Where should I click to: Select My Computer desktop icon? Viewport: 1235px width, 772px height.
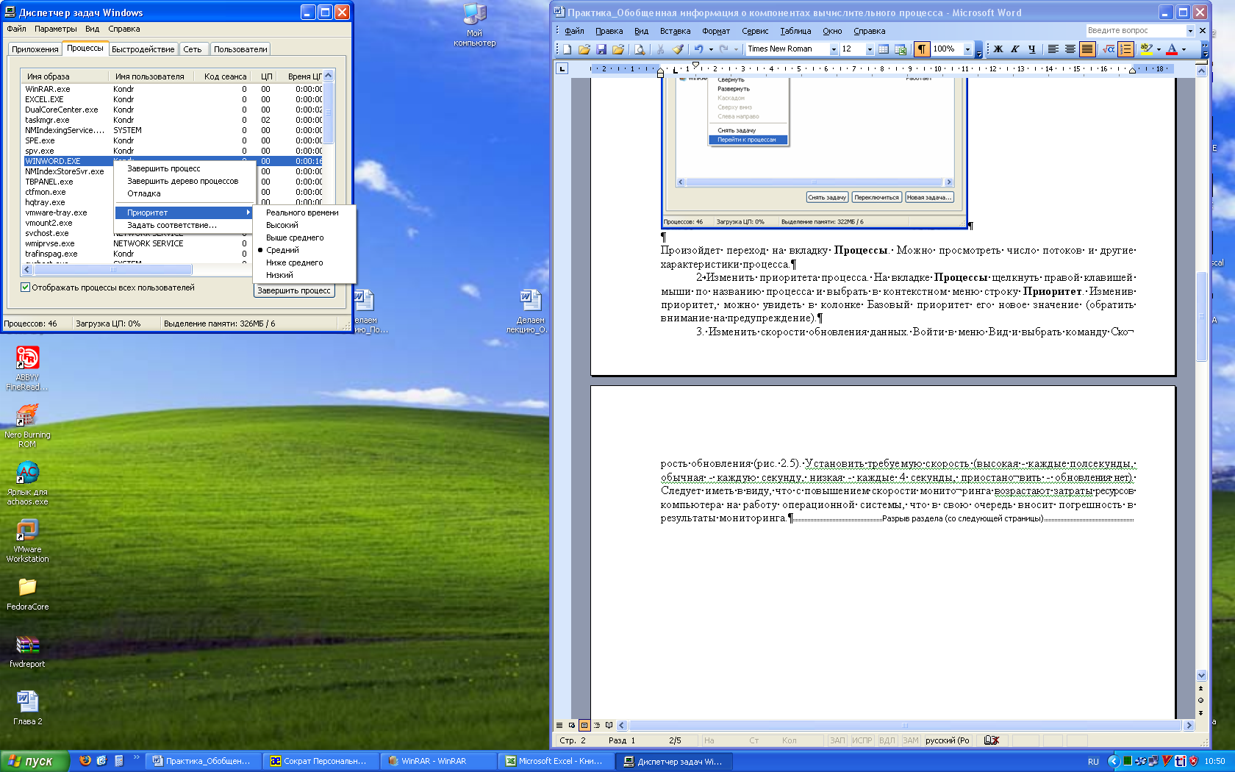475,25
